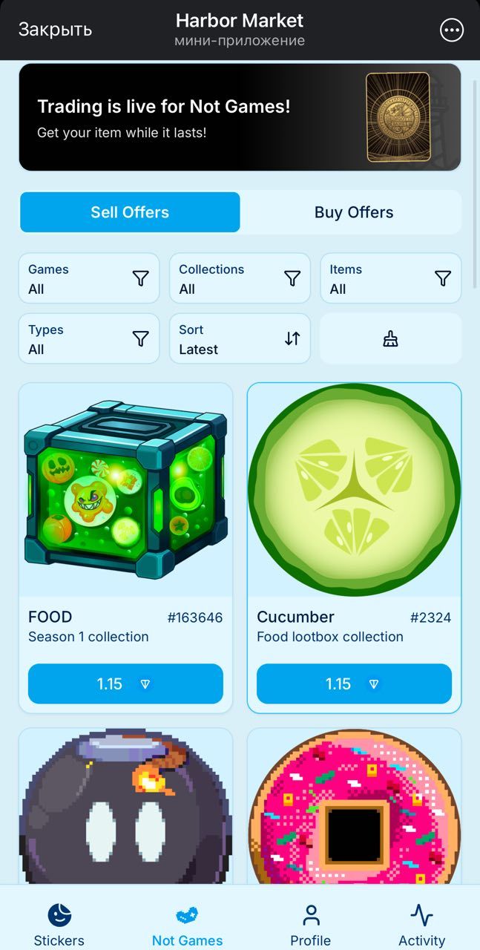
Task: Open the Profile icon in bottom bar
Action: 312,917
